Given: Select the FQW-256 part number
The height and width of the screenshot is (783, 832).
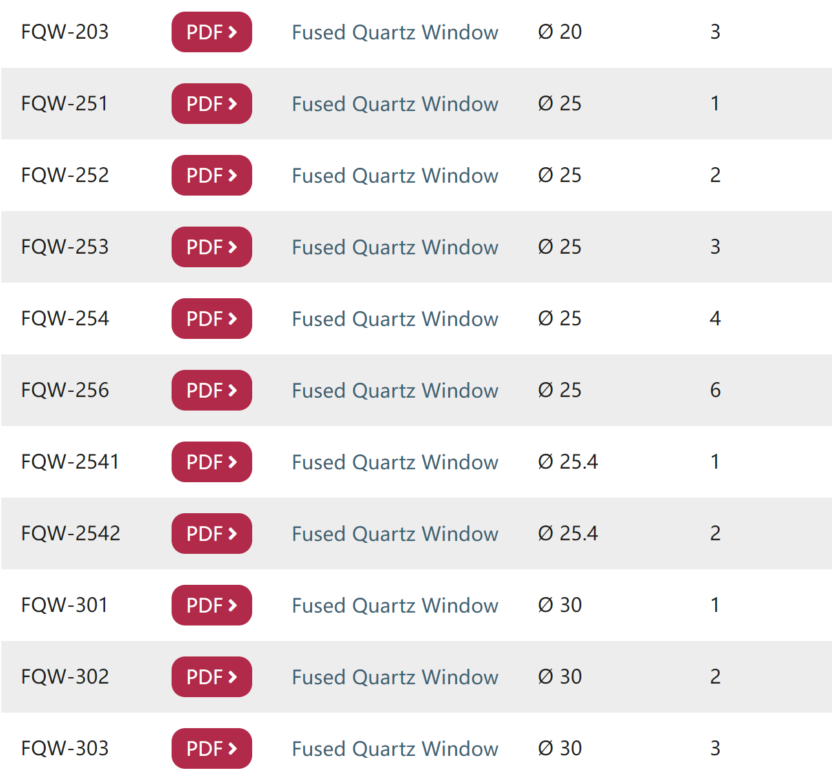Looking at the screenshot, I should pyautogui.click(x=65, y=391).
